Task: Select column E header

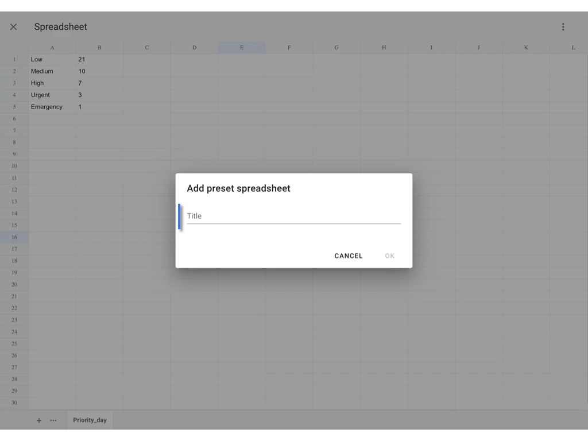Action: click(241, 47)
